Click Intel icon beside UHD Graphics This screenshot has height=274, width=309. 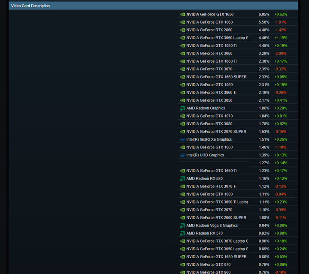pos(182,155)
